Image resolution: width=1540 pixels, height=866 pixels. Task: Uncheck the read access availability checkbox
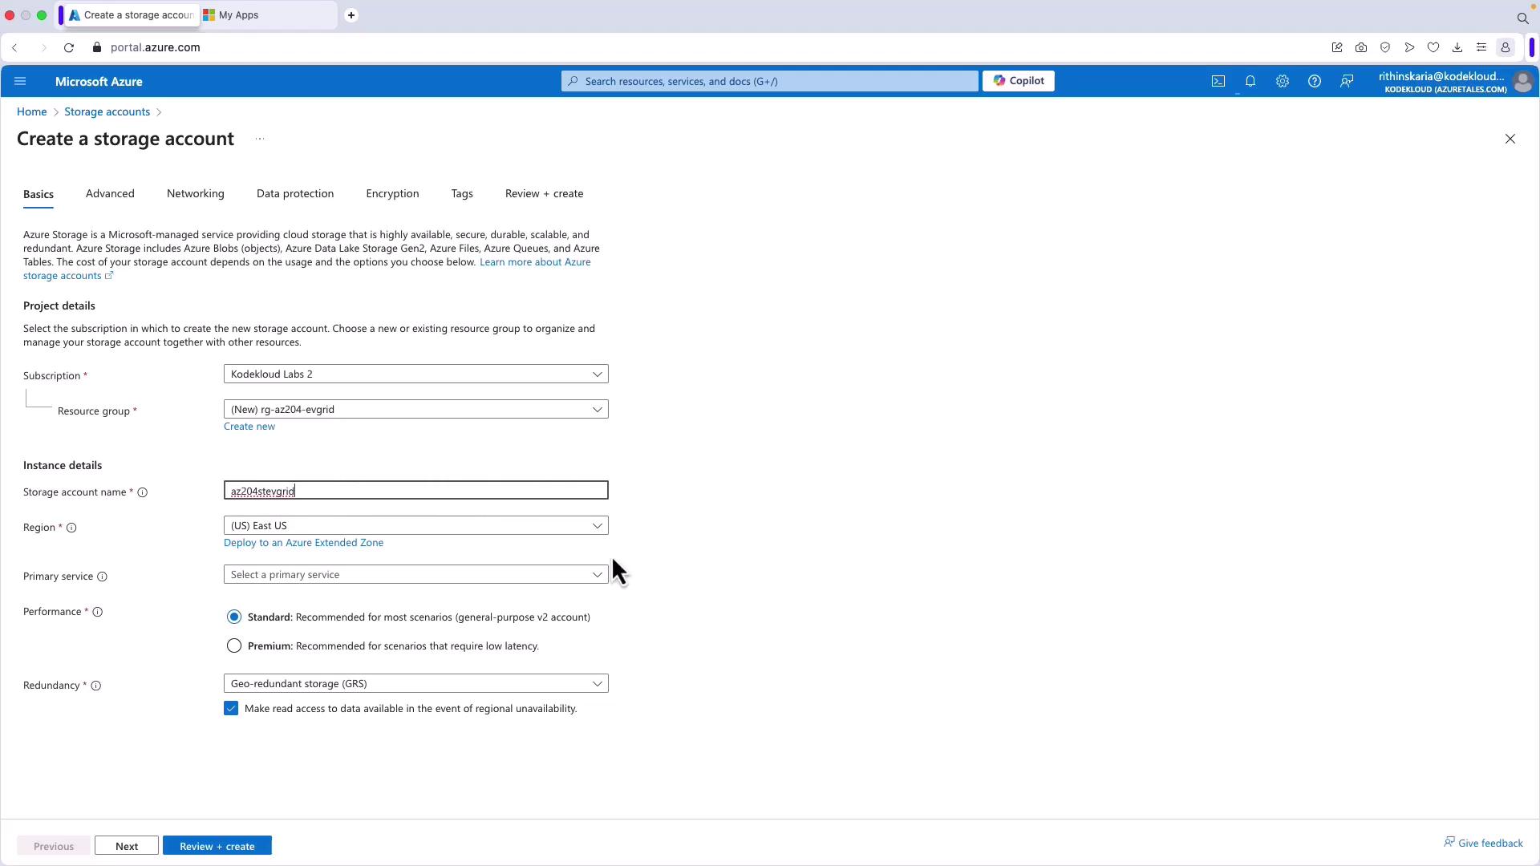231,708
